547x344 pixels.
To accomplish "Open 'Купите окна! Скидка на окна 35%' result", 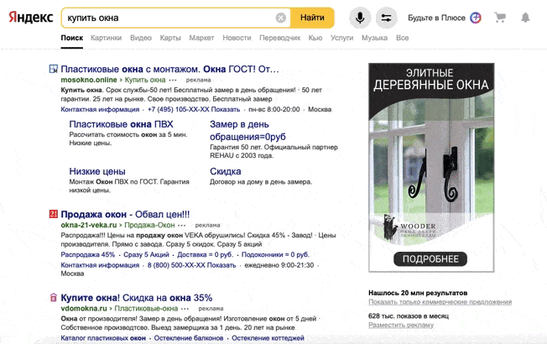I will (137, 298).
